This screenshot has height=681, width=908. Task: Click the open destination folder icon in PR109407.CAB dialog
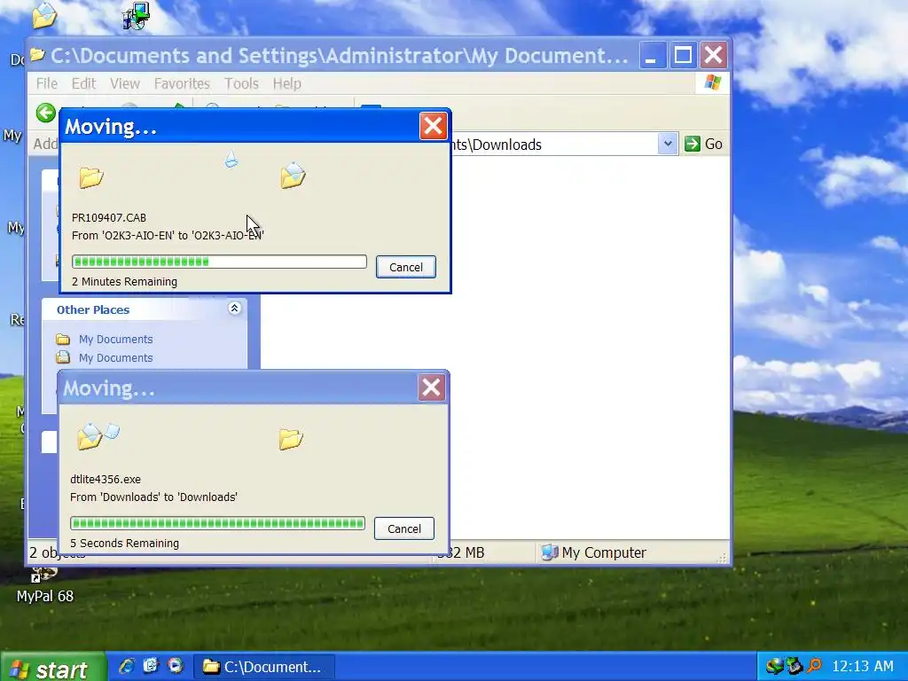coord(293,176)
